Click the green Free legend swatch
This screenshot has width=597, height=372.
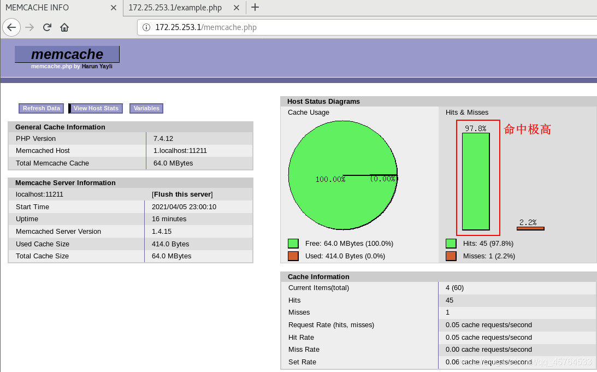pos(293,243)
